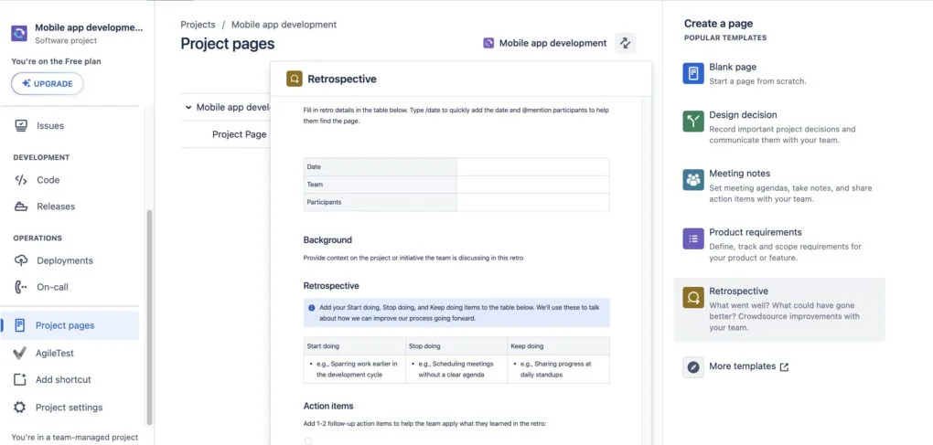
Task: Click the empty Date field in table
Action: point(532,167)
